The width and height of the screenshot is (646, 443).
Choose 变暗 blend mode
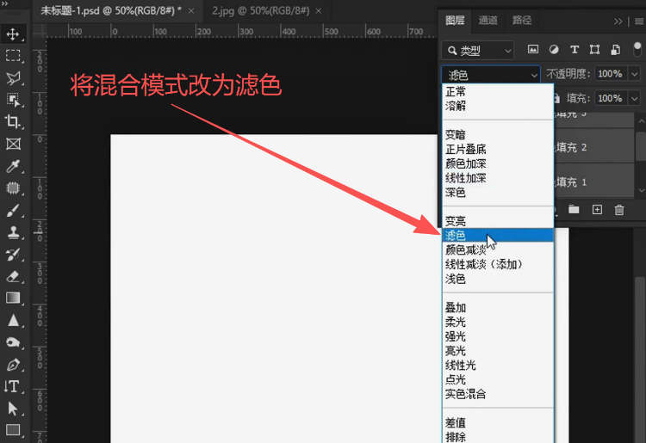498,134
